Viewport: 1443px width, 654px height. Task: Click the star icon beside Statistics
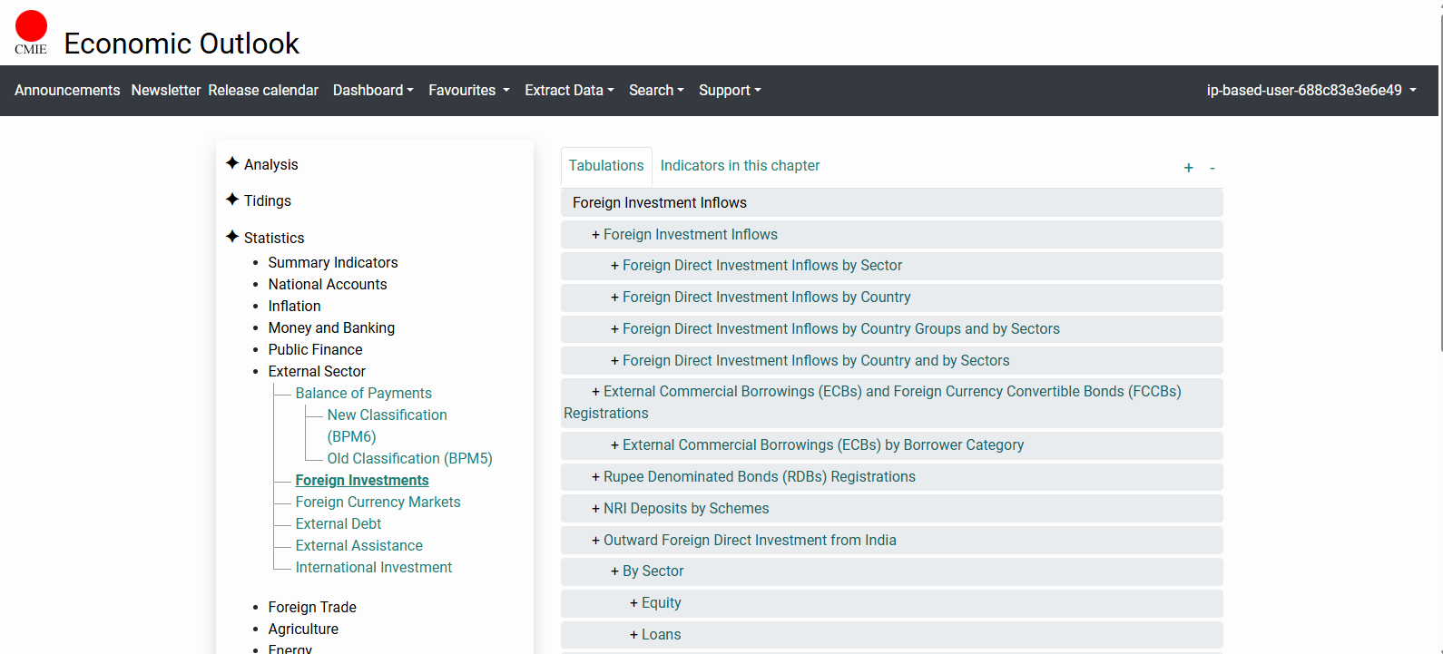click(232, 237)
